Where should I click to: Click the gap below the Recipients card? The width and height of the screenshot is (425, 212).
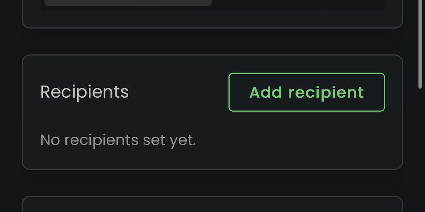[212, 183]
